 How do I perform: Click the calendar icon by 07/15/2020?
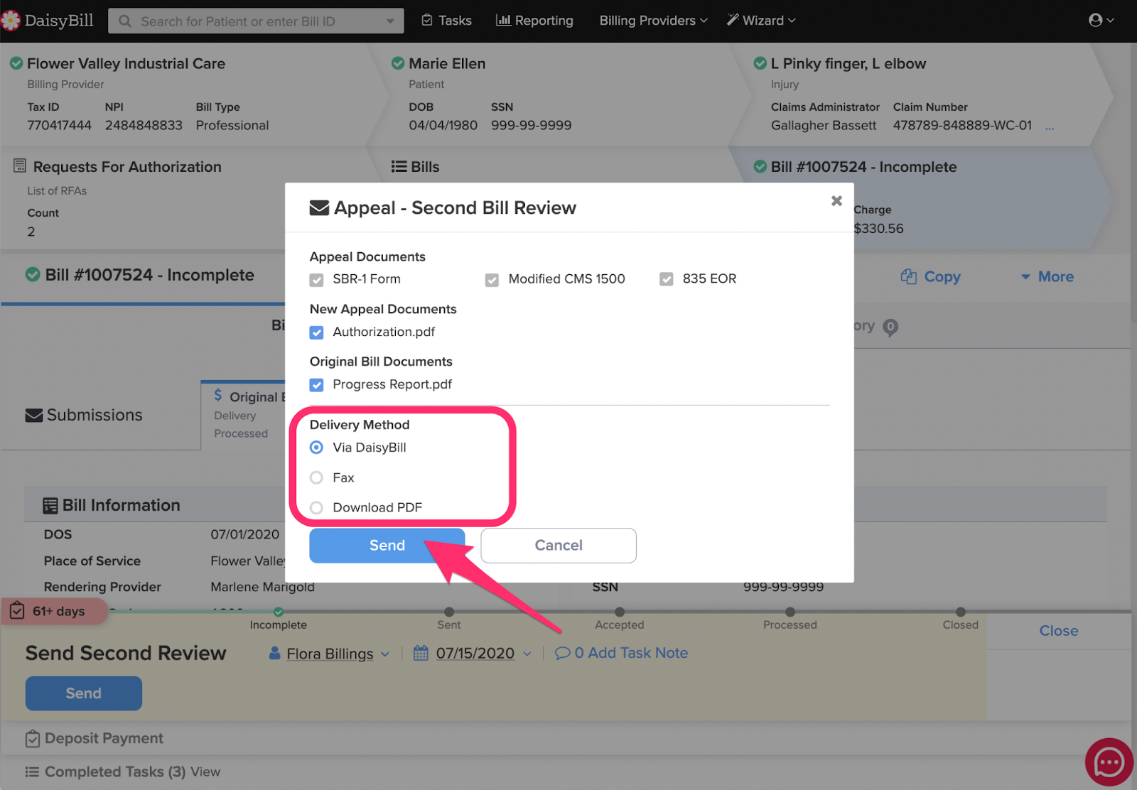point(421,653)
